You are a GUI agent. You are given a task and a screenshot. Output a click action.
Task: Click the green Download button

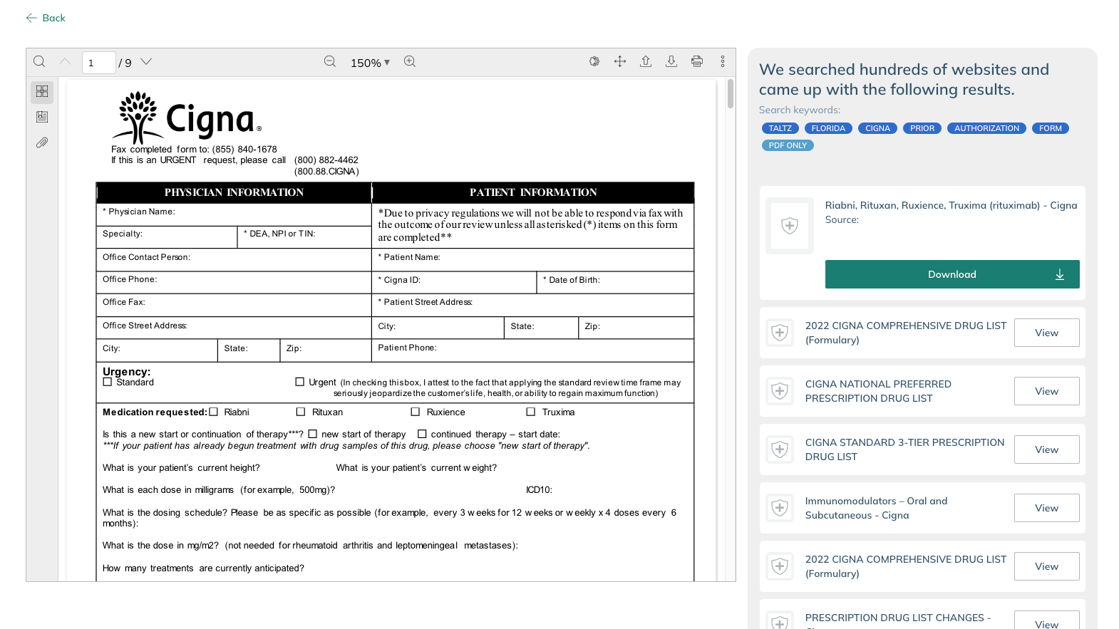952,274
